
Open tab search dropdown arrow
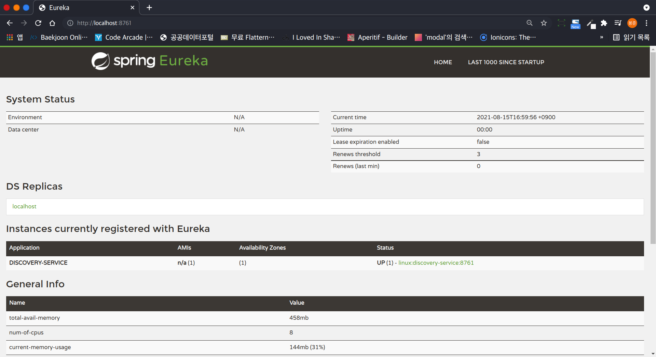coord(646,8)
